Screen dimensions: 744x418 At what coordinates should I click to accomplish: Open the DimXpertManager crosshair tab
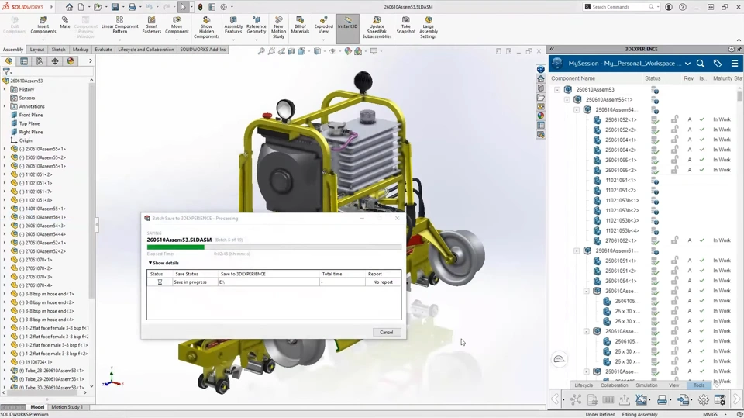coord(55,60)
